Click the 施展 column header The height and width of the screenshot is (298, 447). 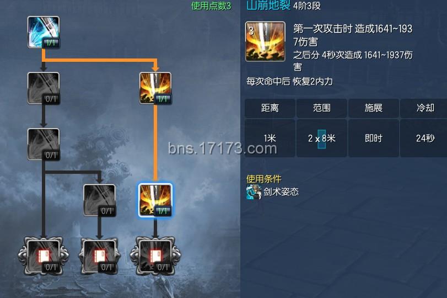point(374,108)
